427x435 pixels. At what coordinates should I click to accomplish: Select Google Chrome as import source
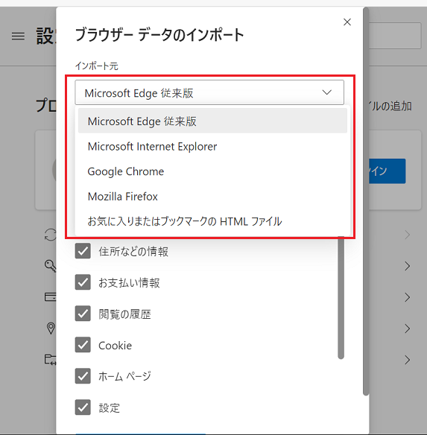tap(212, 171)
